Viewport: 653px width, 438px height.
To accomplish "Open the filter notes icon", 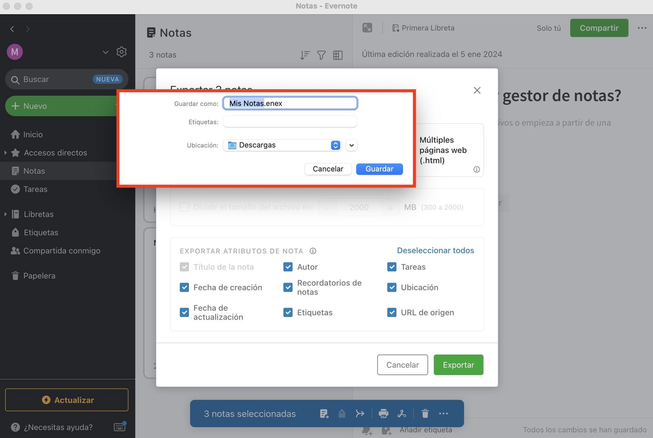I will [x=321, y=55].
